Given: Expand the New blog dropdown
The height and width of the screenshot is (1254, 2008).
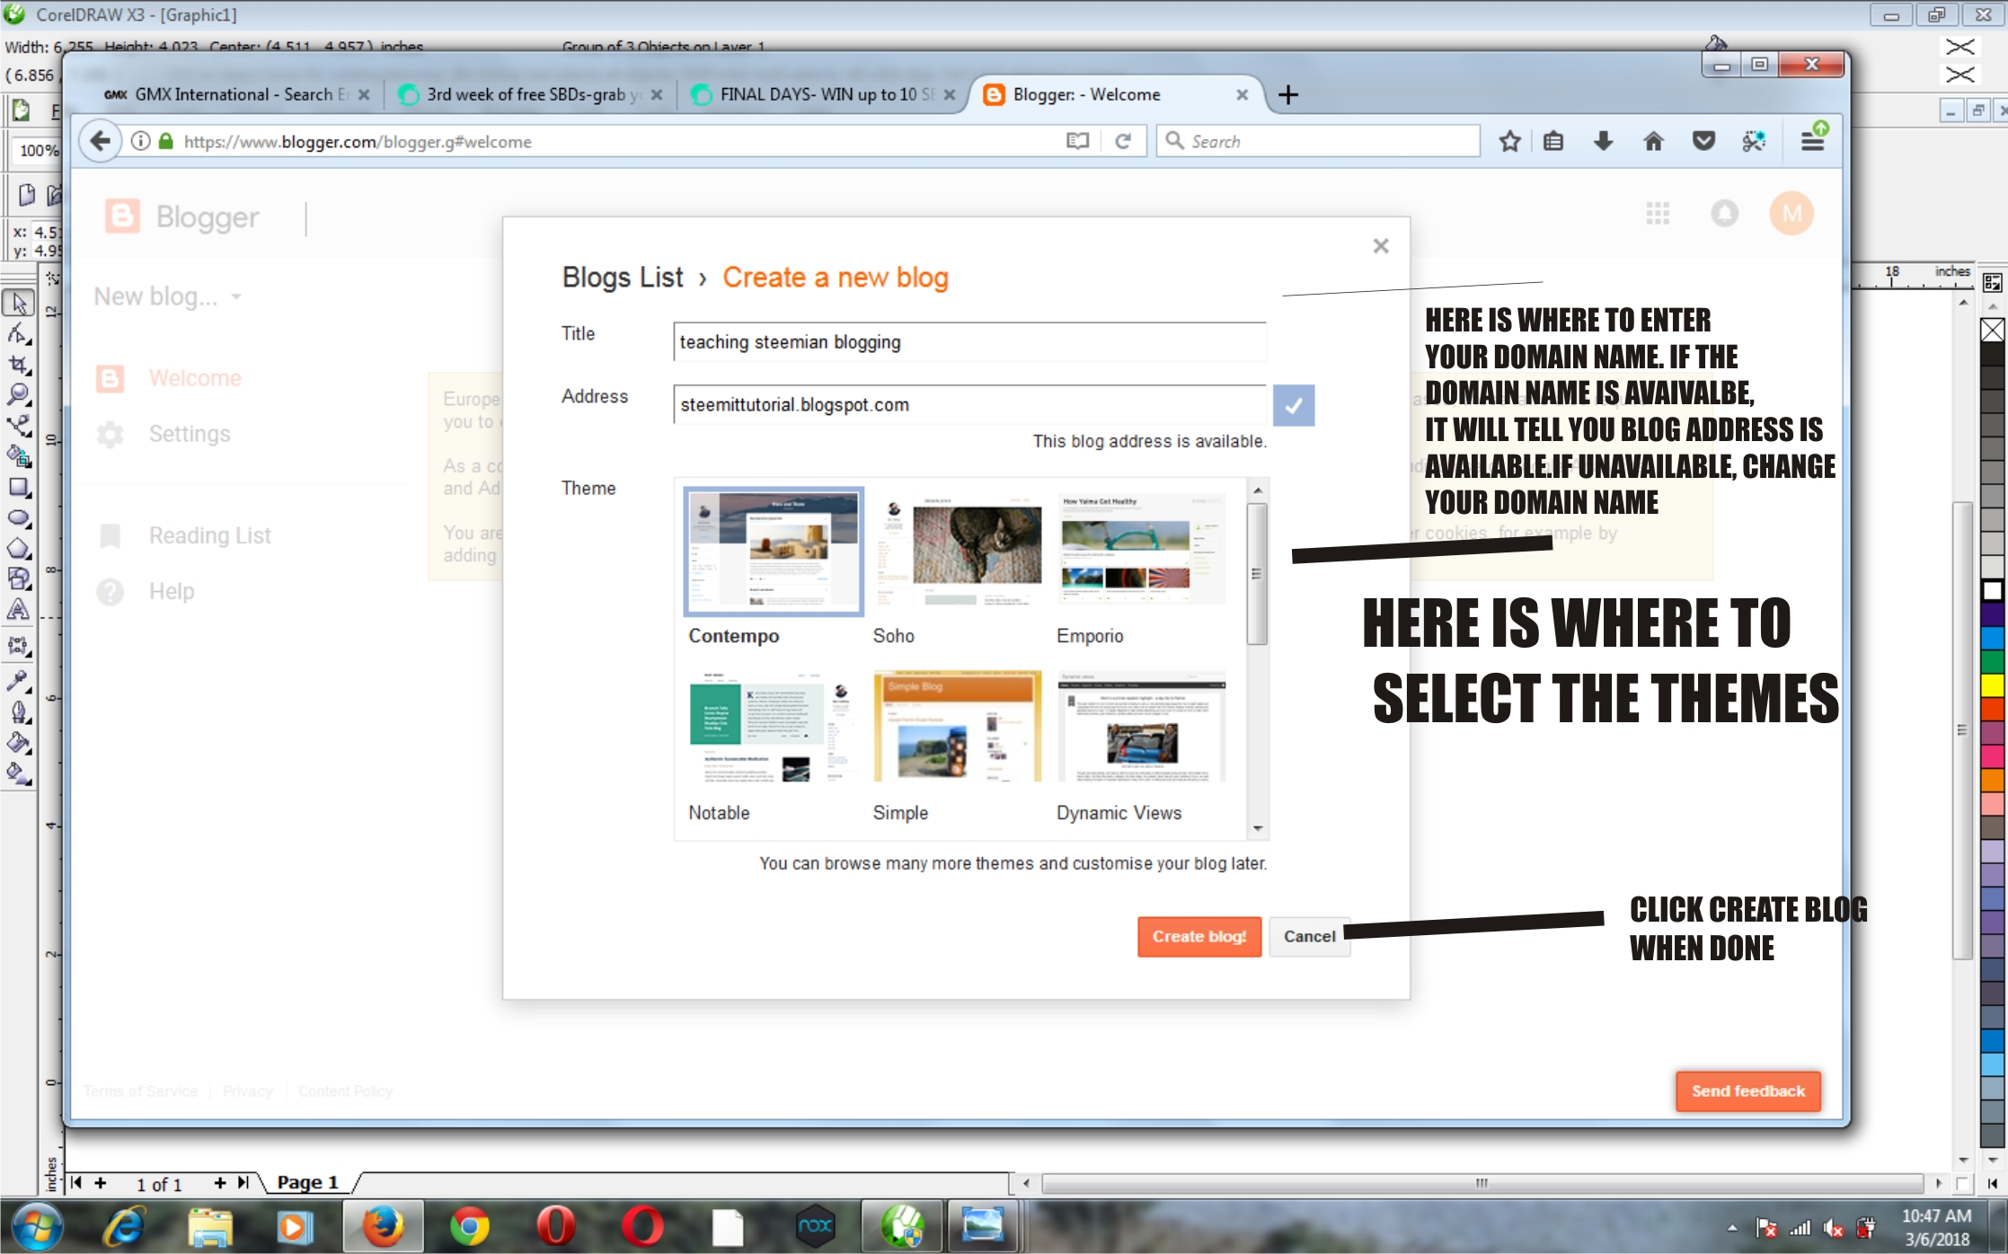Looking at the screenshot, I should click(168, 296).
